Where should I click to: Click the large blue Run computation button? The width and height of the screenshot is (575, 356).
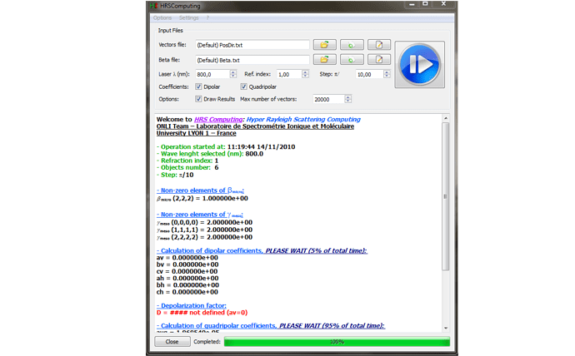(421, 65)
